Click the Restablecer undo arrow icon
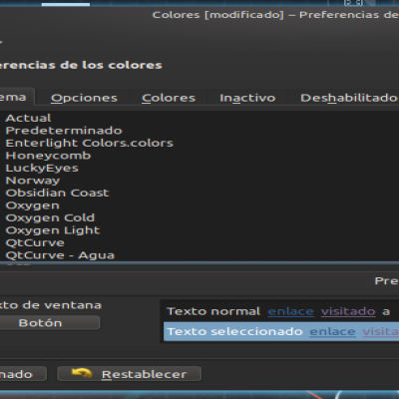Viewport: 399px width, 399px height. [x=82, y=373]
